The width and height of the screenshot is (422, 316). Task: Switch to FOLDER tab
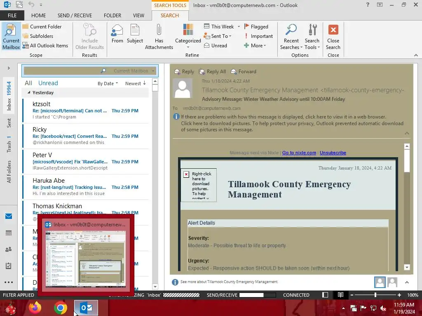(113, 16)
